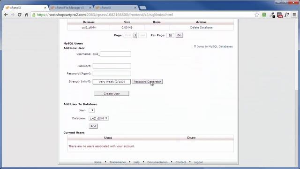Image resolution: width=300 pixels, height=169 pixels.
Task: Open the User dropdown
Action: point(92,110)
